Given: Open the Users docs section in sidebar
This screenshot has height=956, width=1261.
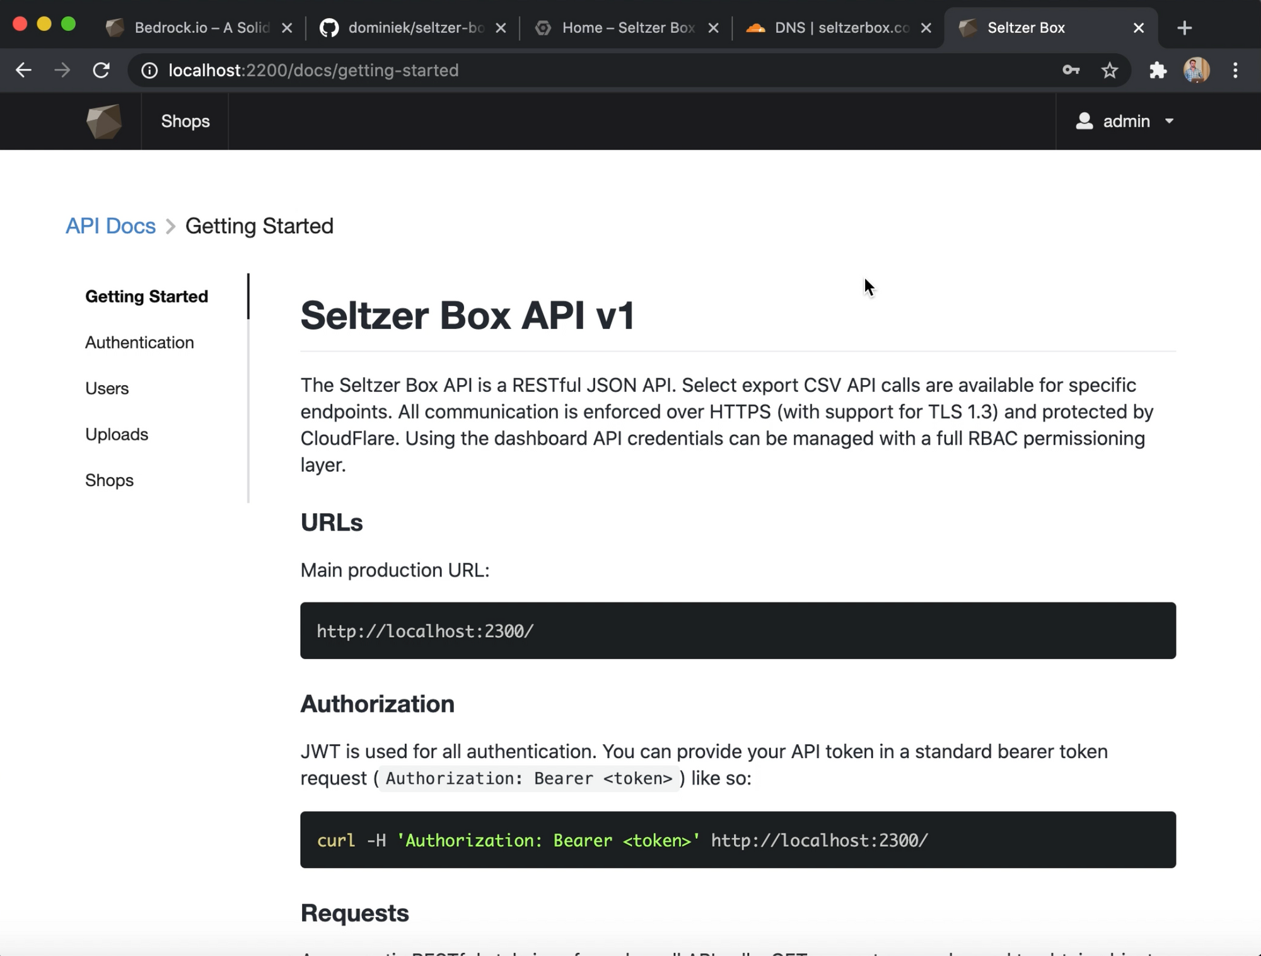Looking at the screenshot, I should tap(107, 388).
